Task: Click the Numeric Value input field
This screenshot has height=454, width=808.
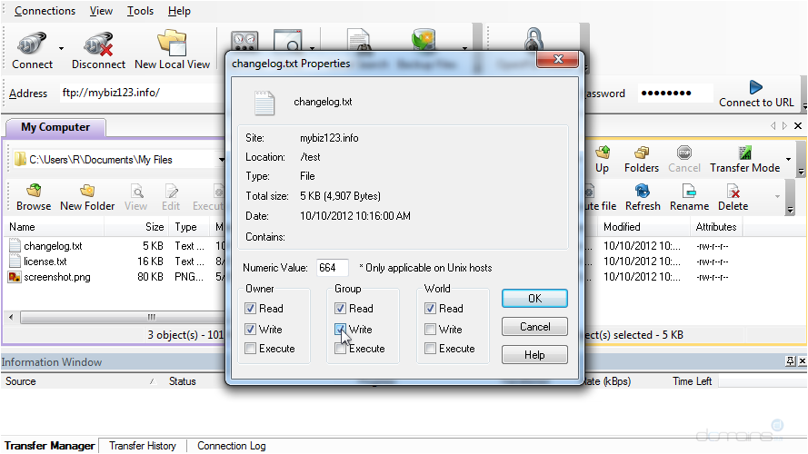Action: tap(333, 268)
